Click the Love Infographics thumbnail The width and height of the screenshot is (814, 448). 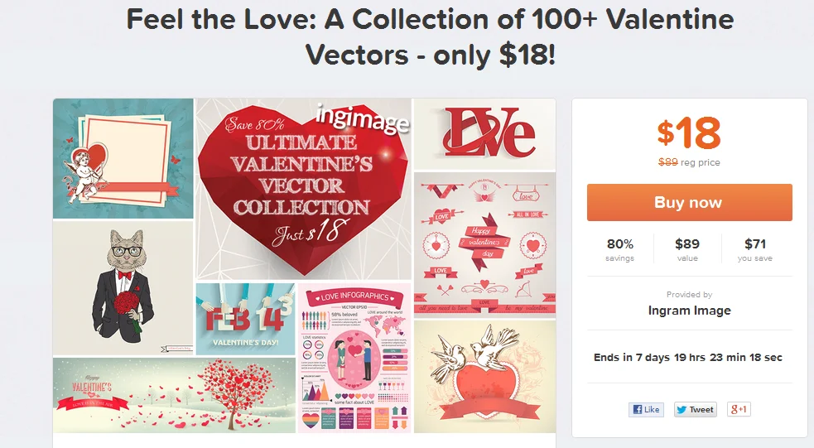[354, 358]
